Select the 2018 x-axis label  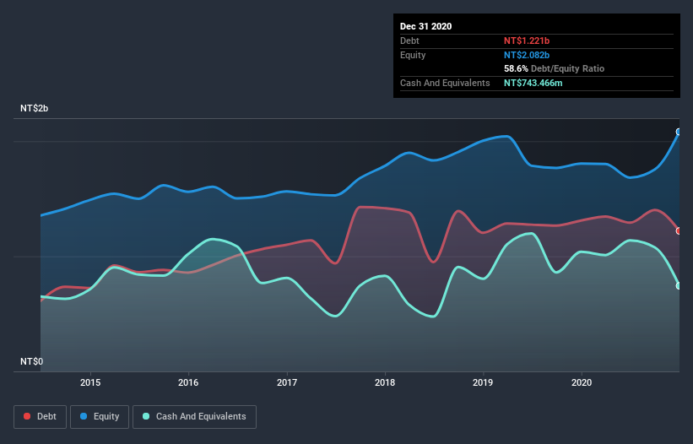click(x=385, y=382)
